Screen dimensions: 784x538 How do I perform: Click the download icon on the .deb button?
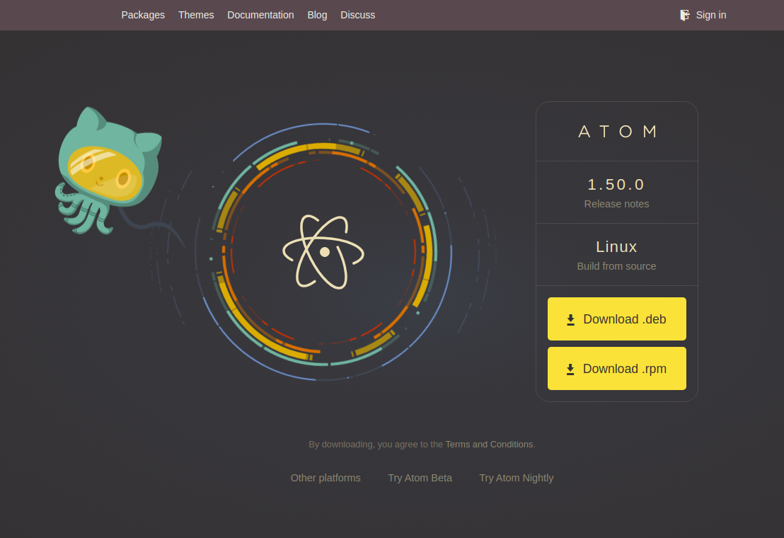pyautogui.click(x=570, y=319)
